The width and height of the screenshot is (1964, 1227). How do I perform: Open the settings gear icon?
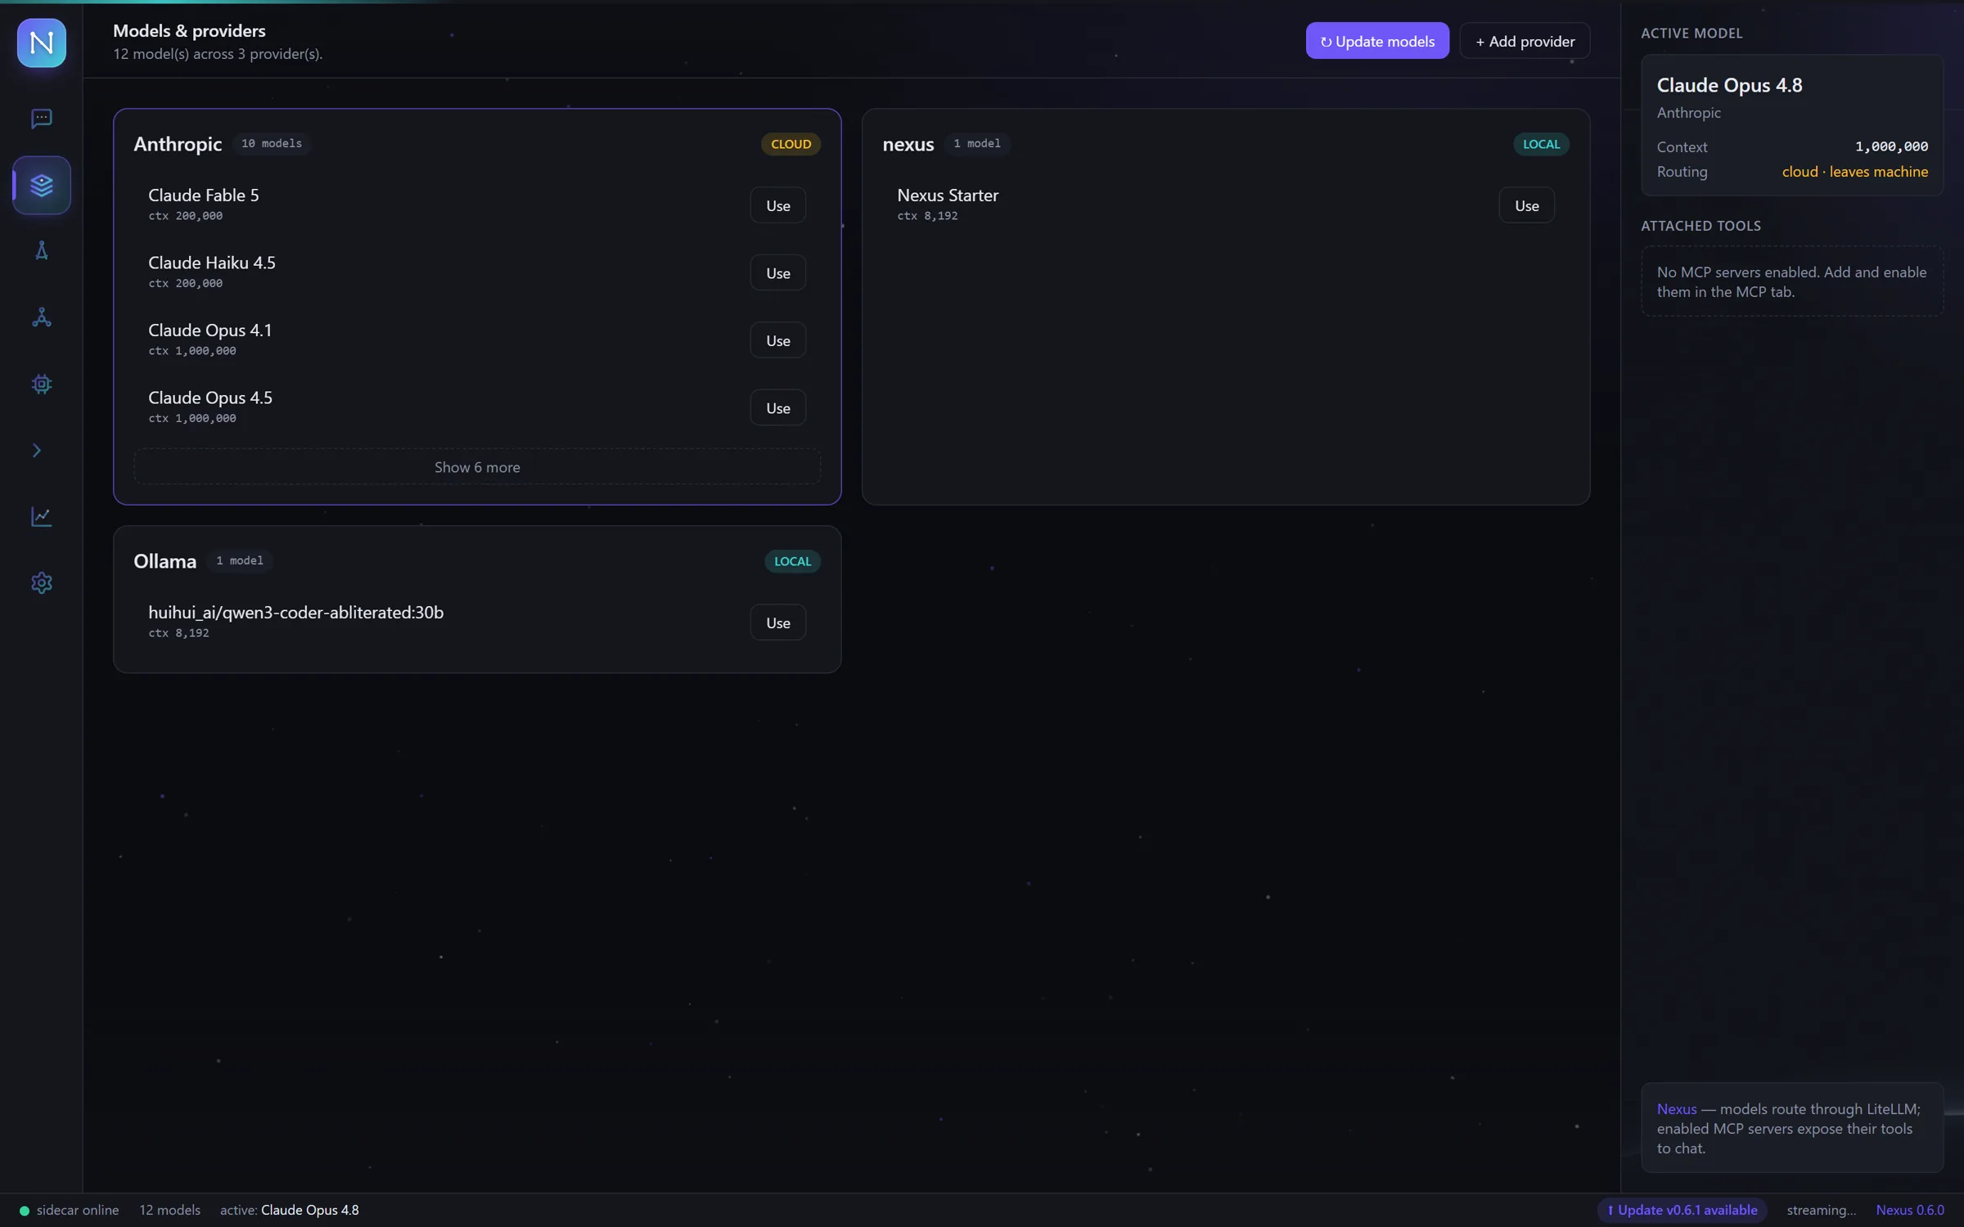pyautogui.click(x=41, y=583)
